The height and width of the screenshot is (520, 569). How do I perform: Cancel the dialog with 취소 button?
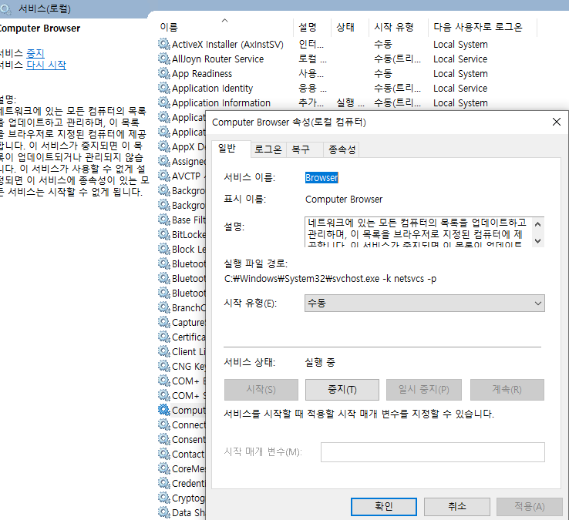(457, 506)
